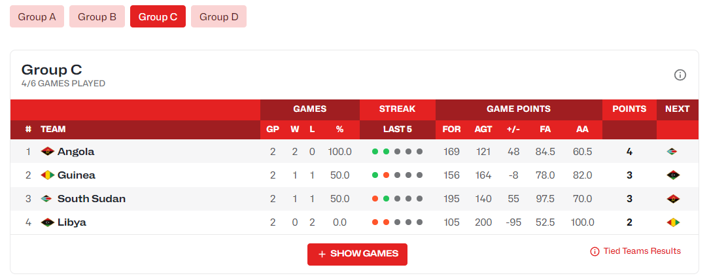Click the South Sudan flag beside team name

coord(47,199)
